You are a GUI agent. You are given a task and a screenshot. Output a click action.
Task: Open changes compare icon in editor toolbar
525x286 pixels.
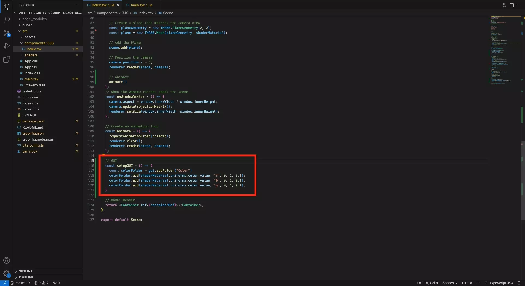504,5
